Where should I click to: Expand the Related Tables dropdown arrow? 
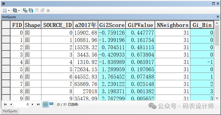(19, 10)
